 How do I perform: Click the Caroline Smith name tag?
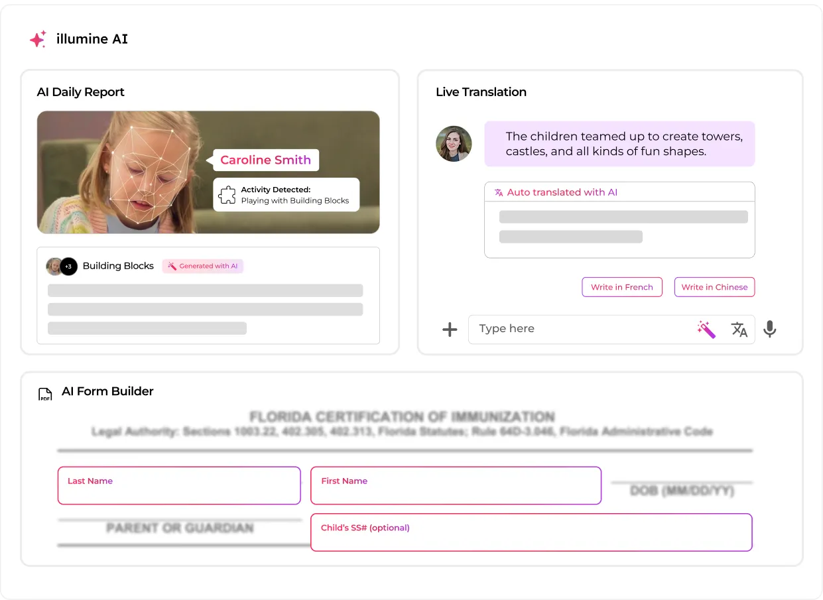265,160
